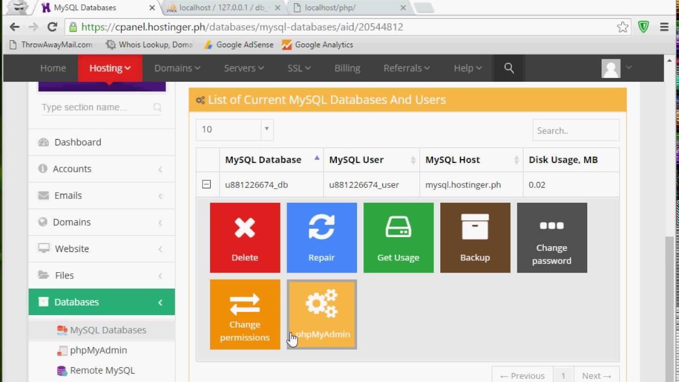The image size is (679, 382).
Task: Expand the Website sidebar section
Action: click(102, 248)
